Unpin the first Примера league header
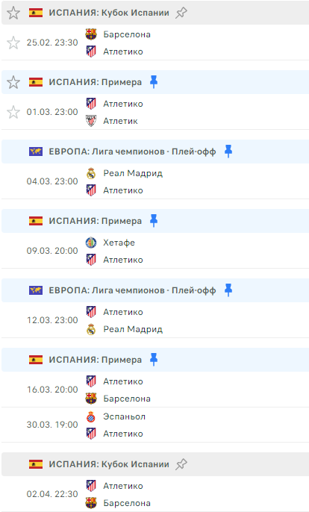The image size is (309, 512). 154,82
